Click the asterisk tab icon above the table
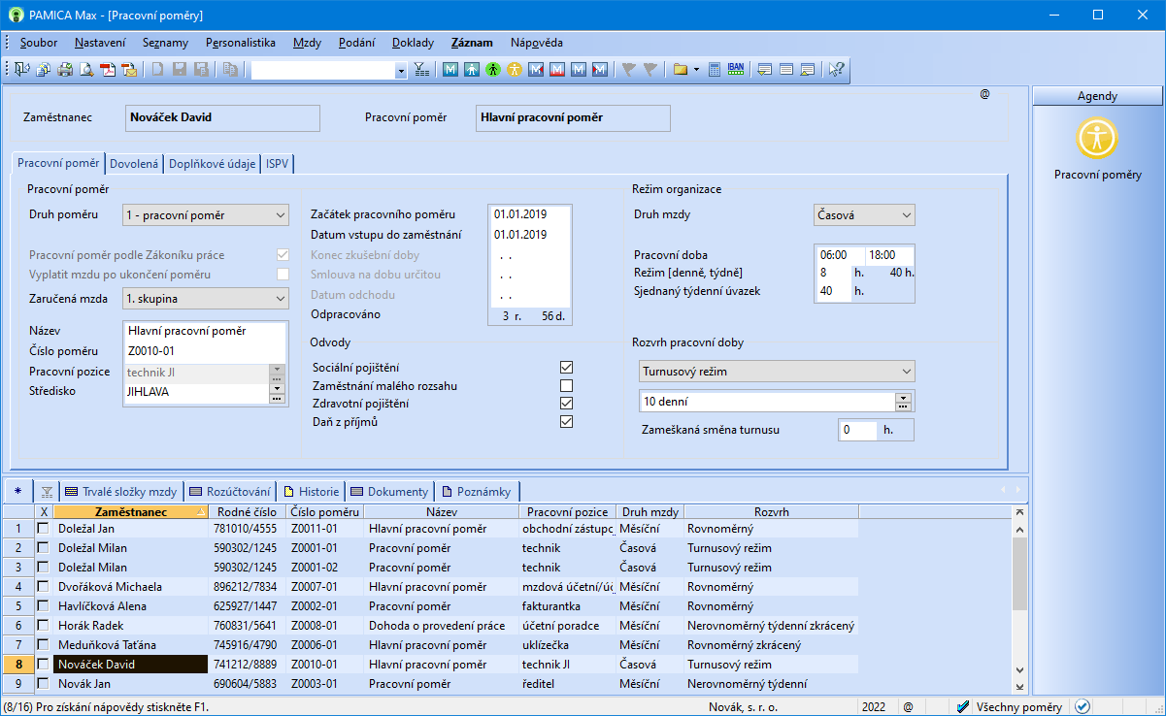 (17, 491)
